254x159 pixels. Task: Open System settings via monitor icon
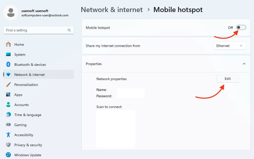[8, 55]
